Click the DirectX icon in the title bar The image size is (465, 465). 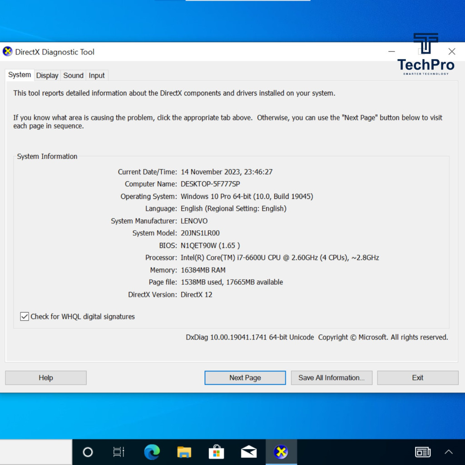[x=8, y=52]
